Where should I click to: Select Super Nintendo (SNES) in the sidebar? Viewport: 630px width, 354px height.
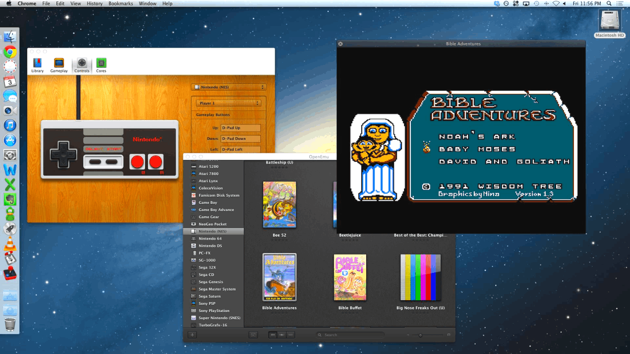click(x=214, y=318)
